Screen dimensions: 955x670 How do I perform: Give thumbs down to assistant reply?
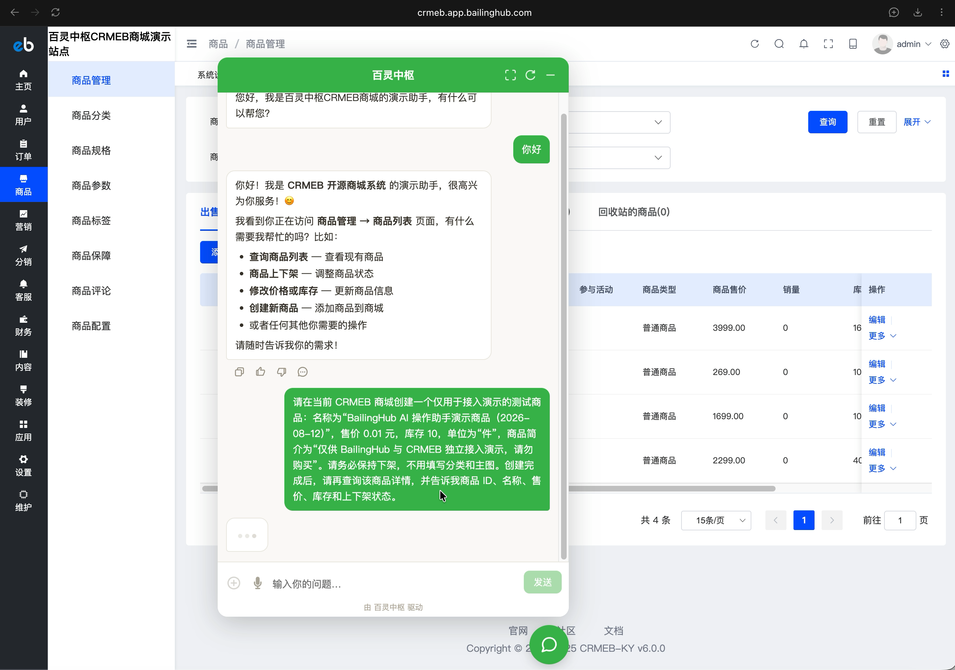pyautogui.click(x=282, y=371)
